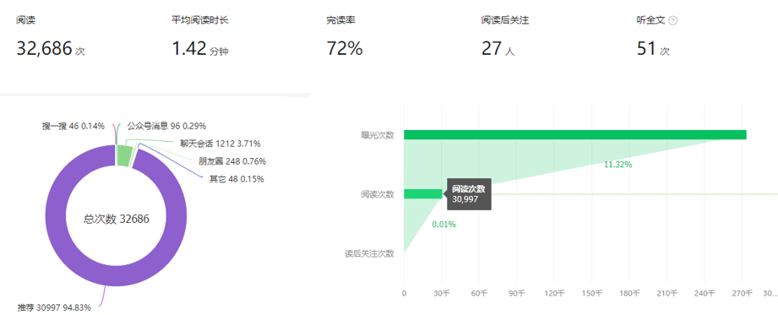778x315 pixels.
Task: Click the help icon next to 听全文
Action: [672, 21]
